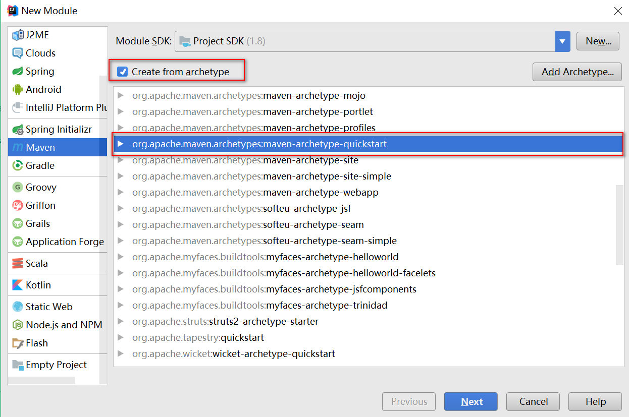629x417 pixels.
Task: Select the Groovy icon
Action: click(18, 187)
